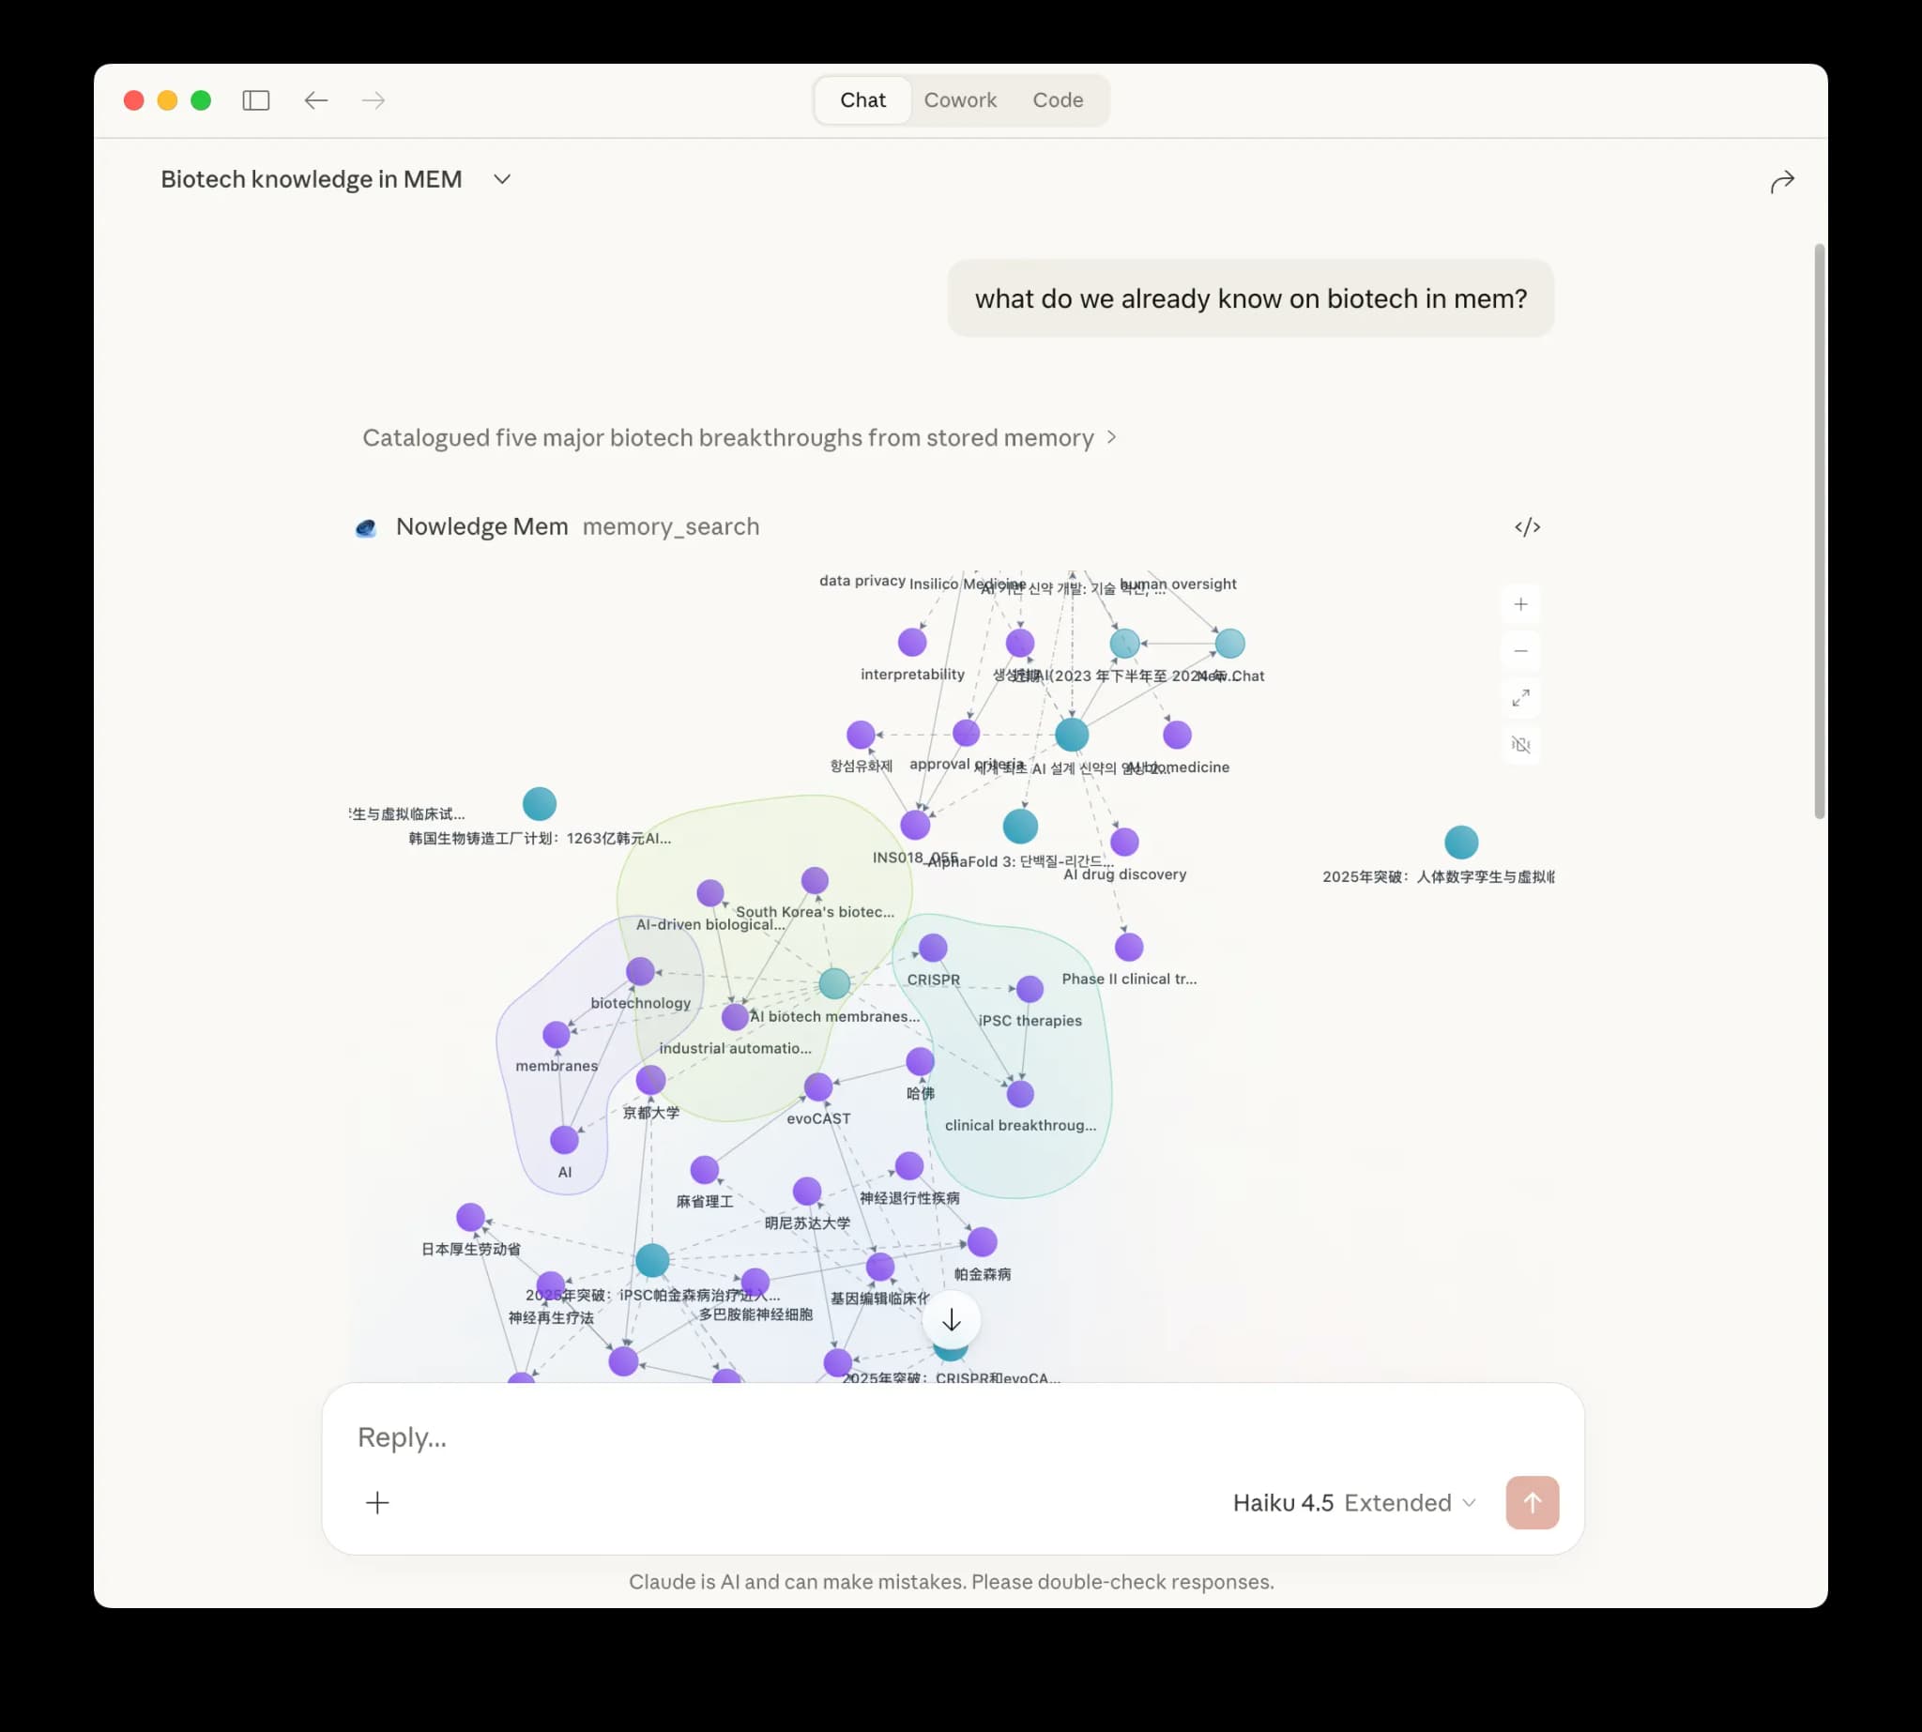Click the sidebar toggle icon
1922x1732 pixels.
pyautogui.click(x=256, y=99)
